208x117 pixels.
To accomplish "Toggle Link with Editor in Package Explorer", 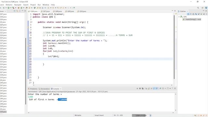I will [17, 11].
